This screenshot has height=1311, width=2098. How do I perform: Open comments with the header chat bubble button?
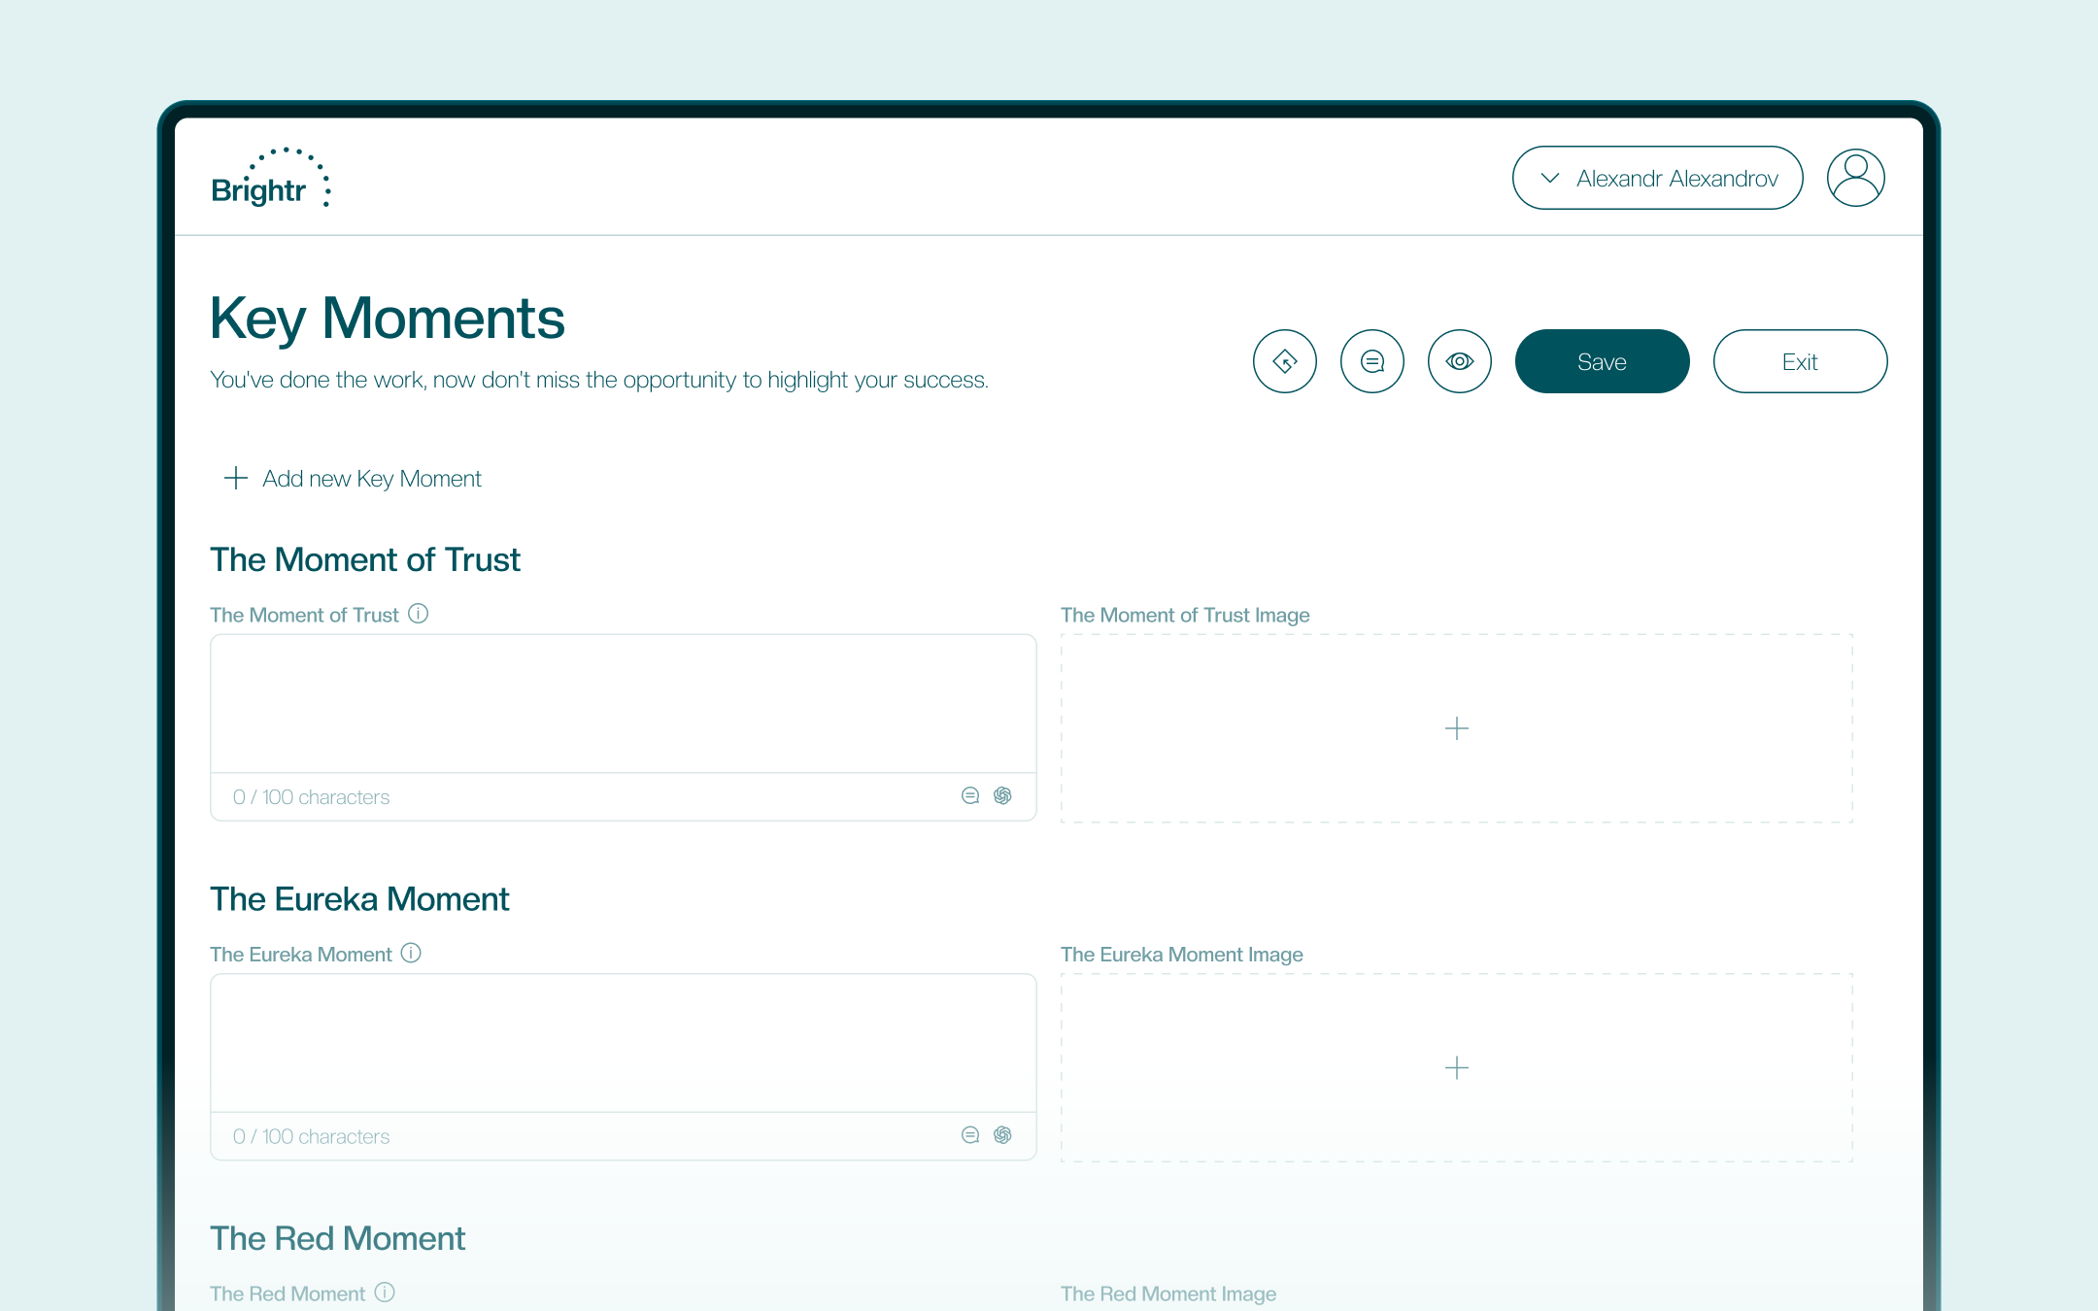tap(1371, 361)
